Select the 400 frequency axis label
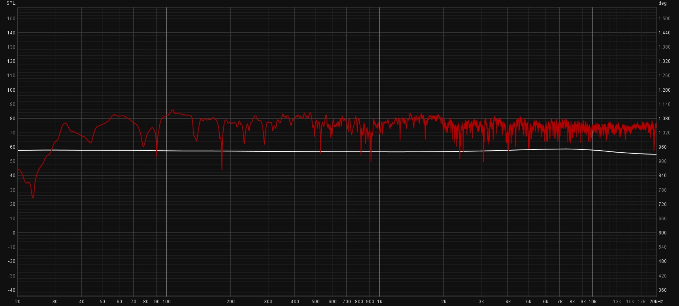679x306 pixels. pos(295,302)
